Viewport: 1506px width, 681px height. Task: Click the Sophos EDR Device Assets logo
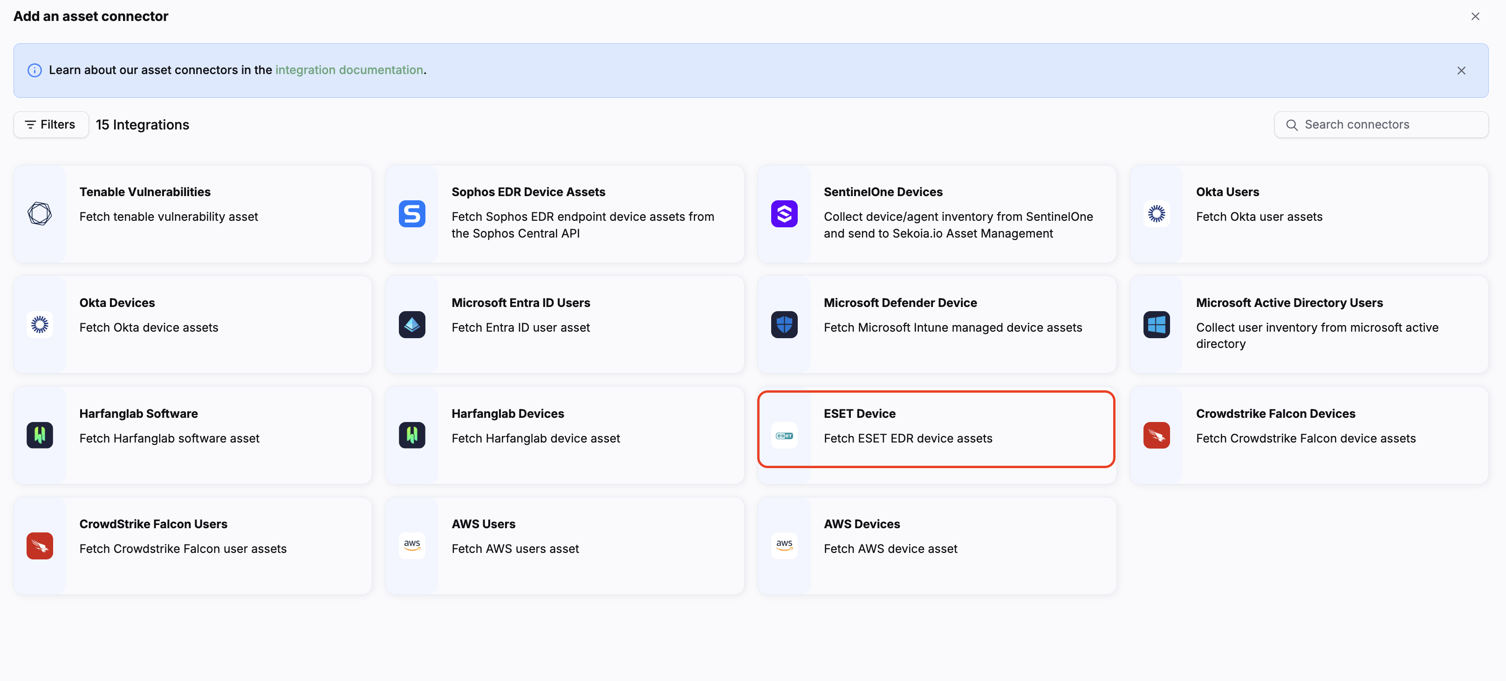click(x=412, y=214)
